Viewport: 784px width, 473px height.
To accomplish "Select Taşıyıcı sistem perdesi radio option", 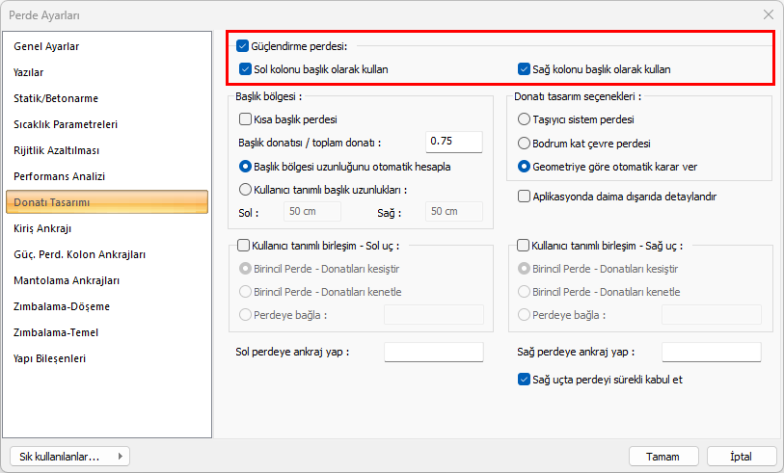I will tap(524, 119).
